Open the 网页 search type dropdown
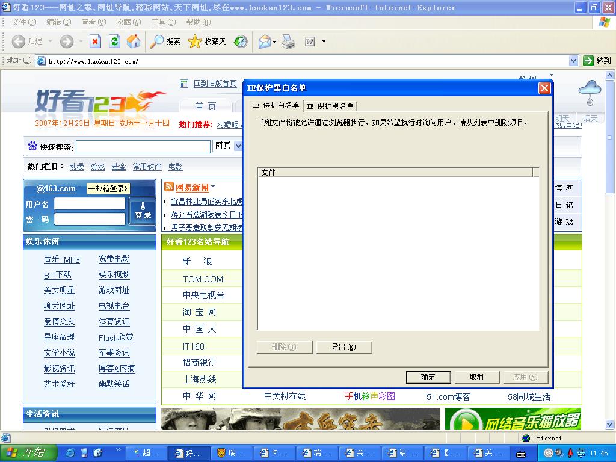This screenshot has width=616, height=462. pyautogui.click(x=238, y=146)
